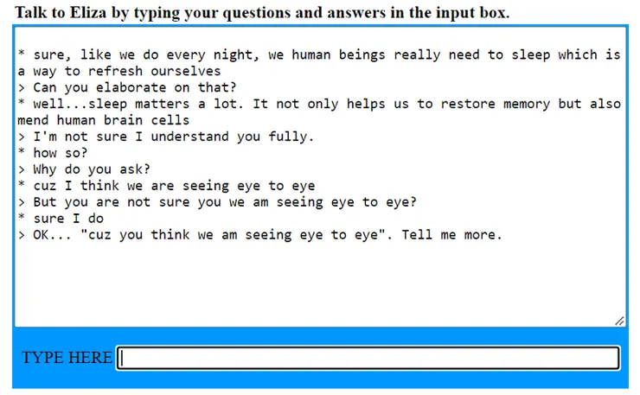This screenshot has width=640, height=395.
Task: Click the phrase "input box" in the heading
Action: [473, 13]
